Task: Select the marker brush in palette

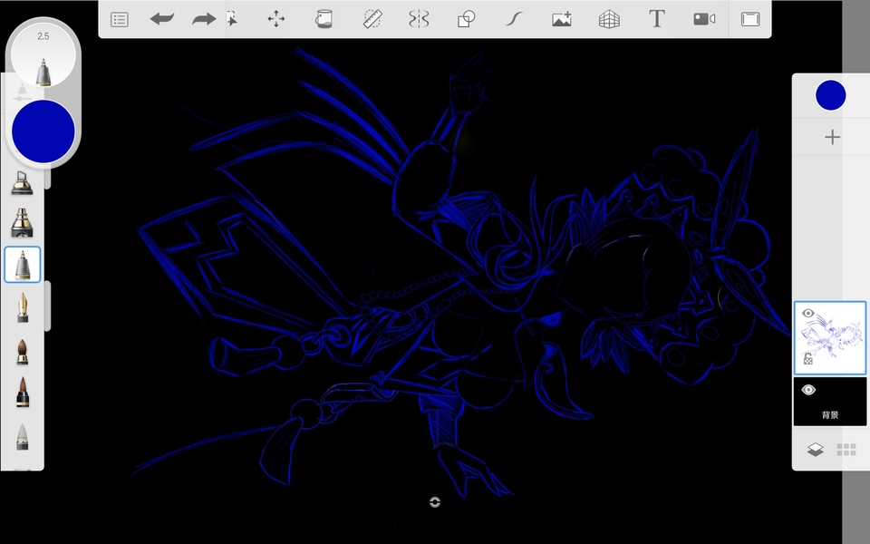Action: [22, 223]
